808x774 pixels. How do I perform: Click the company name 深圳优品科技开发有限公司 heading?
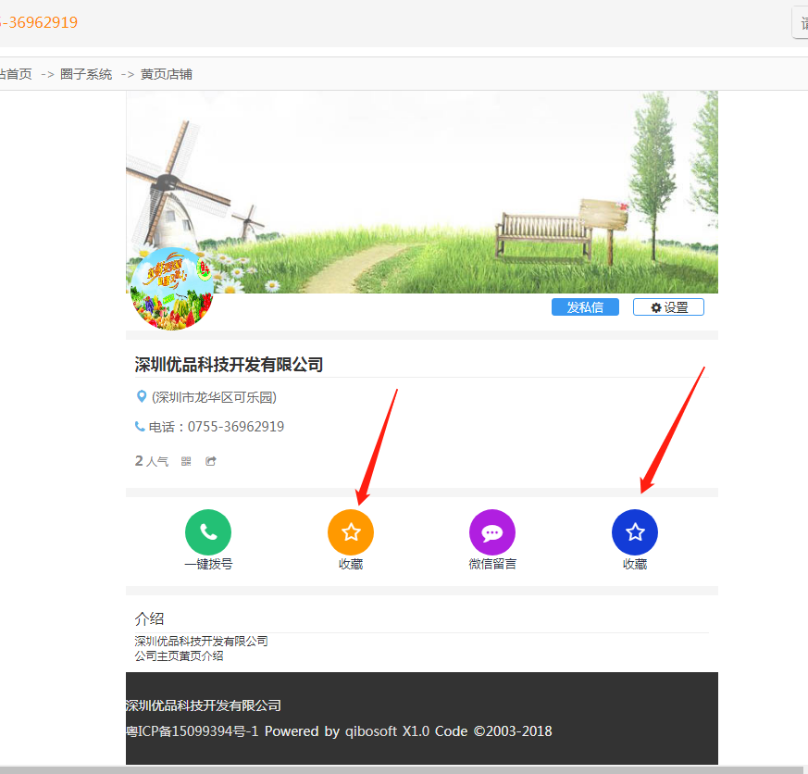(229, 365)
